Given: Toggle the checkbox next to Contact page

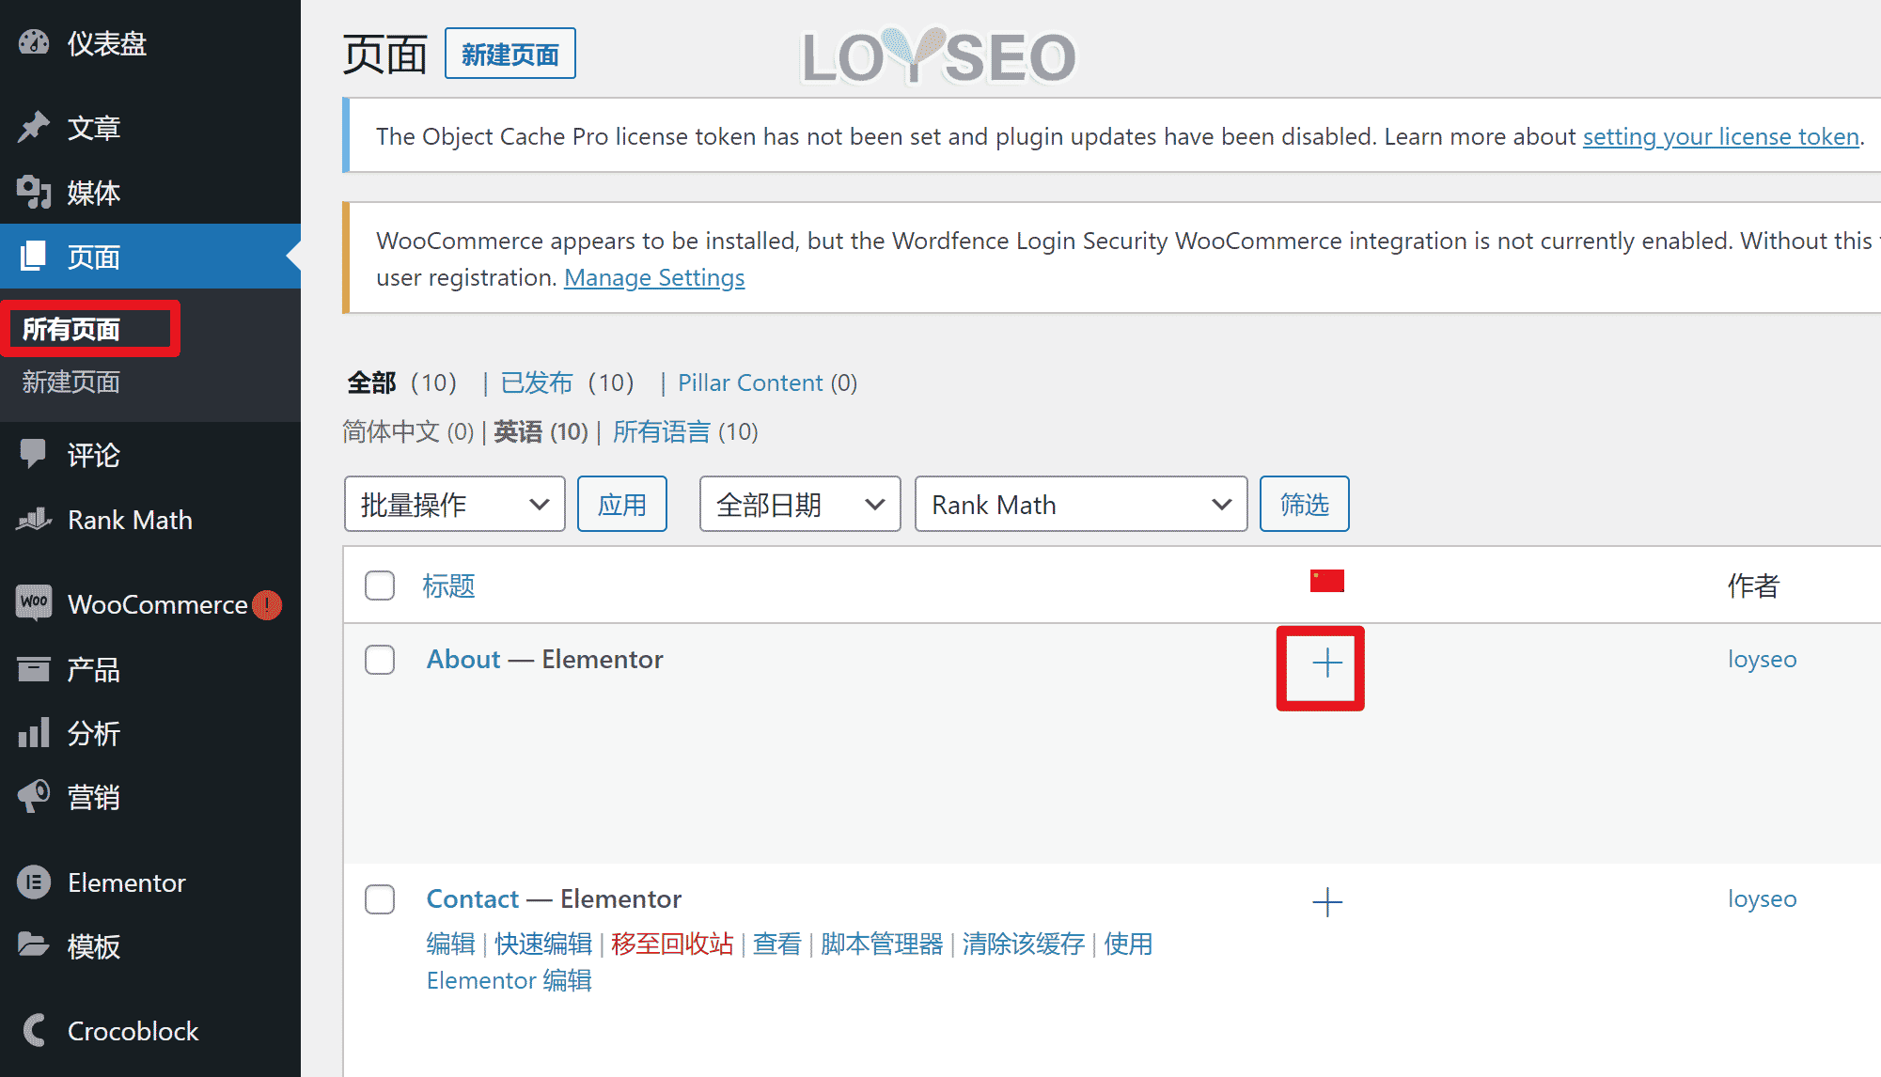Looking at the screenshot, I should (x=381, y=898).
